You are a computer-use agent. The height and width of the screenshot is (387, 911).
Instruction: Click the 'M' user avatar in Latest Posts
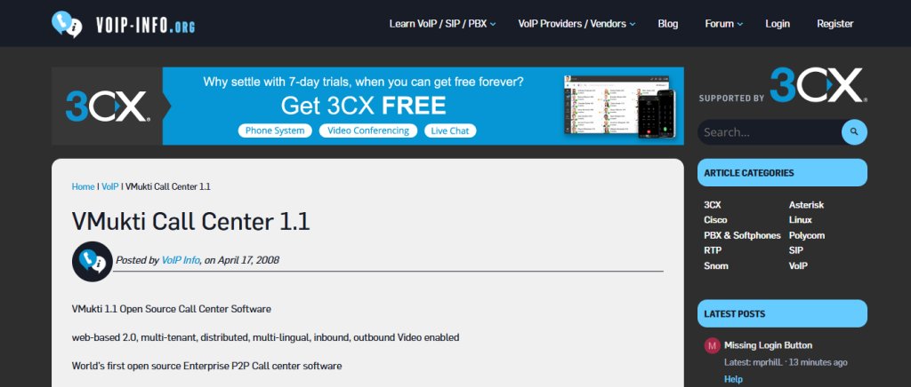pos(712,345)
